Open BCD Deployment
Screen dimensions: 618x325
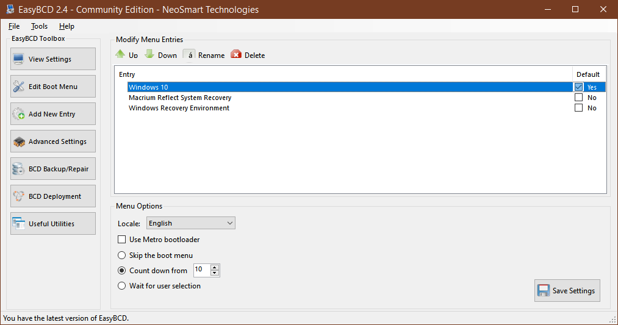click(x=53, y=196)
